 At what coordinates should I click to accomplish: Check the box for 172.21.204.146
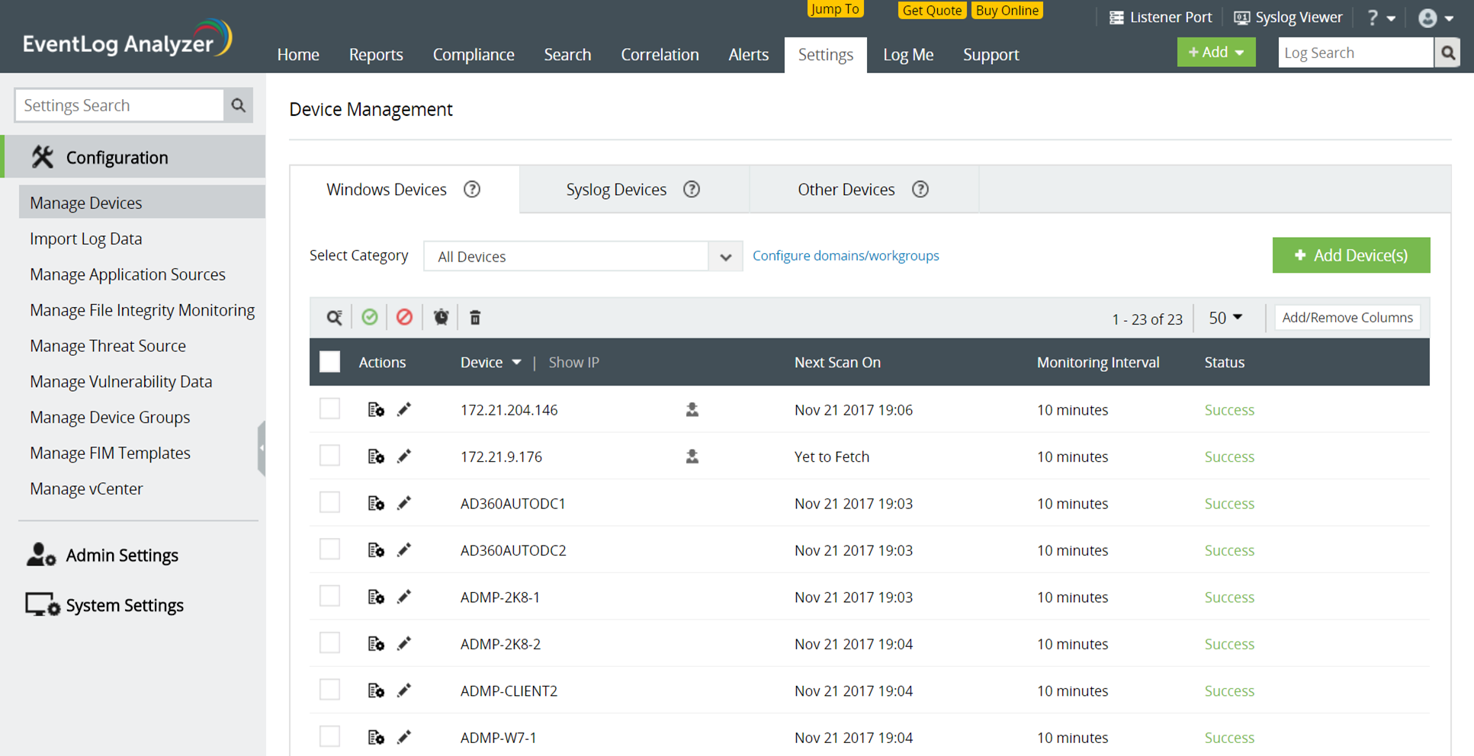pos(329,409)
